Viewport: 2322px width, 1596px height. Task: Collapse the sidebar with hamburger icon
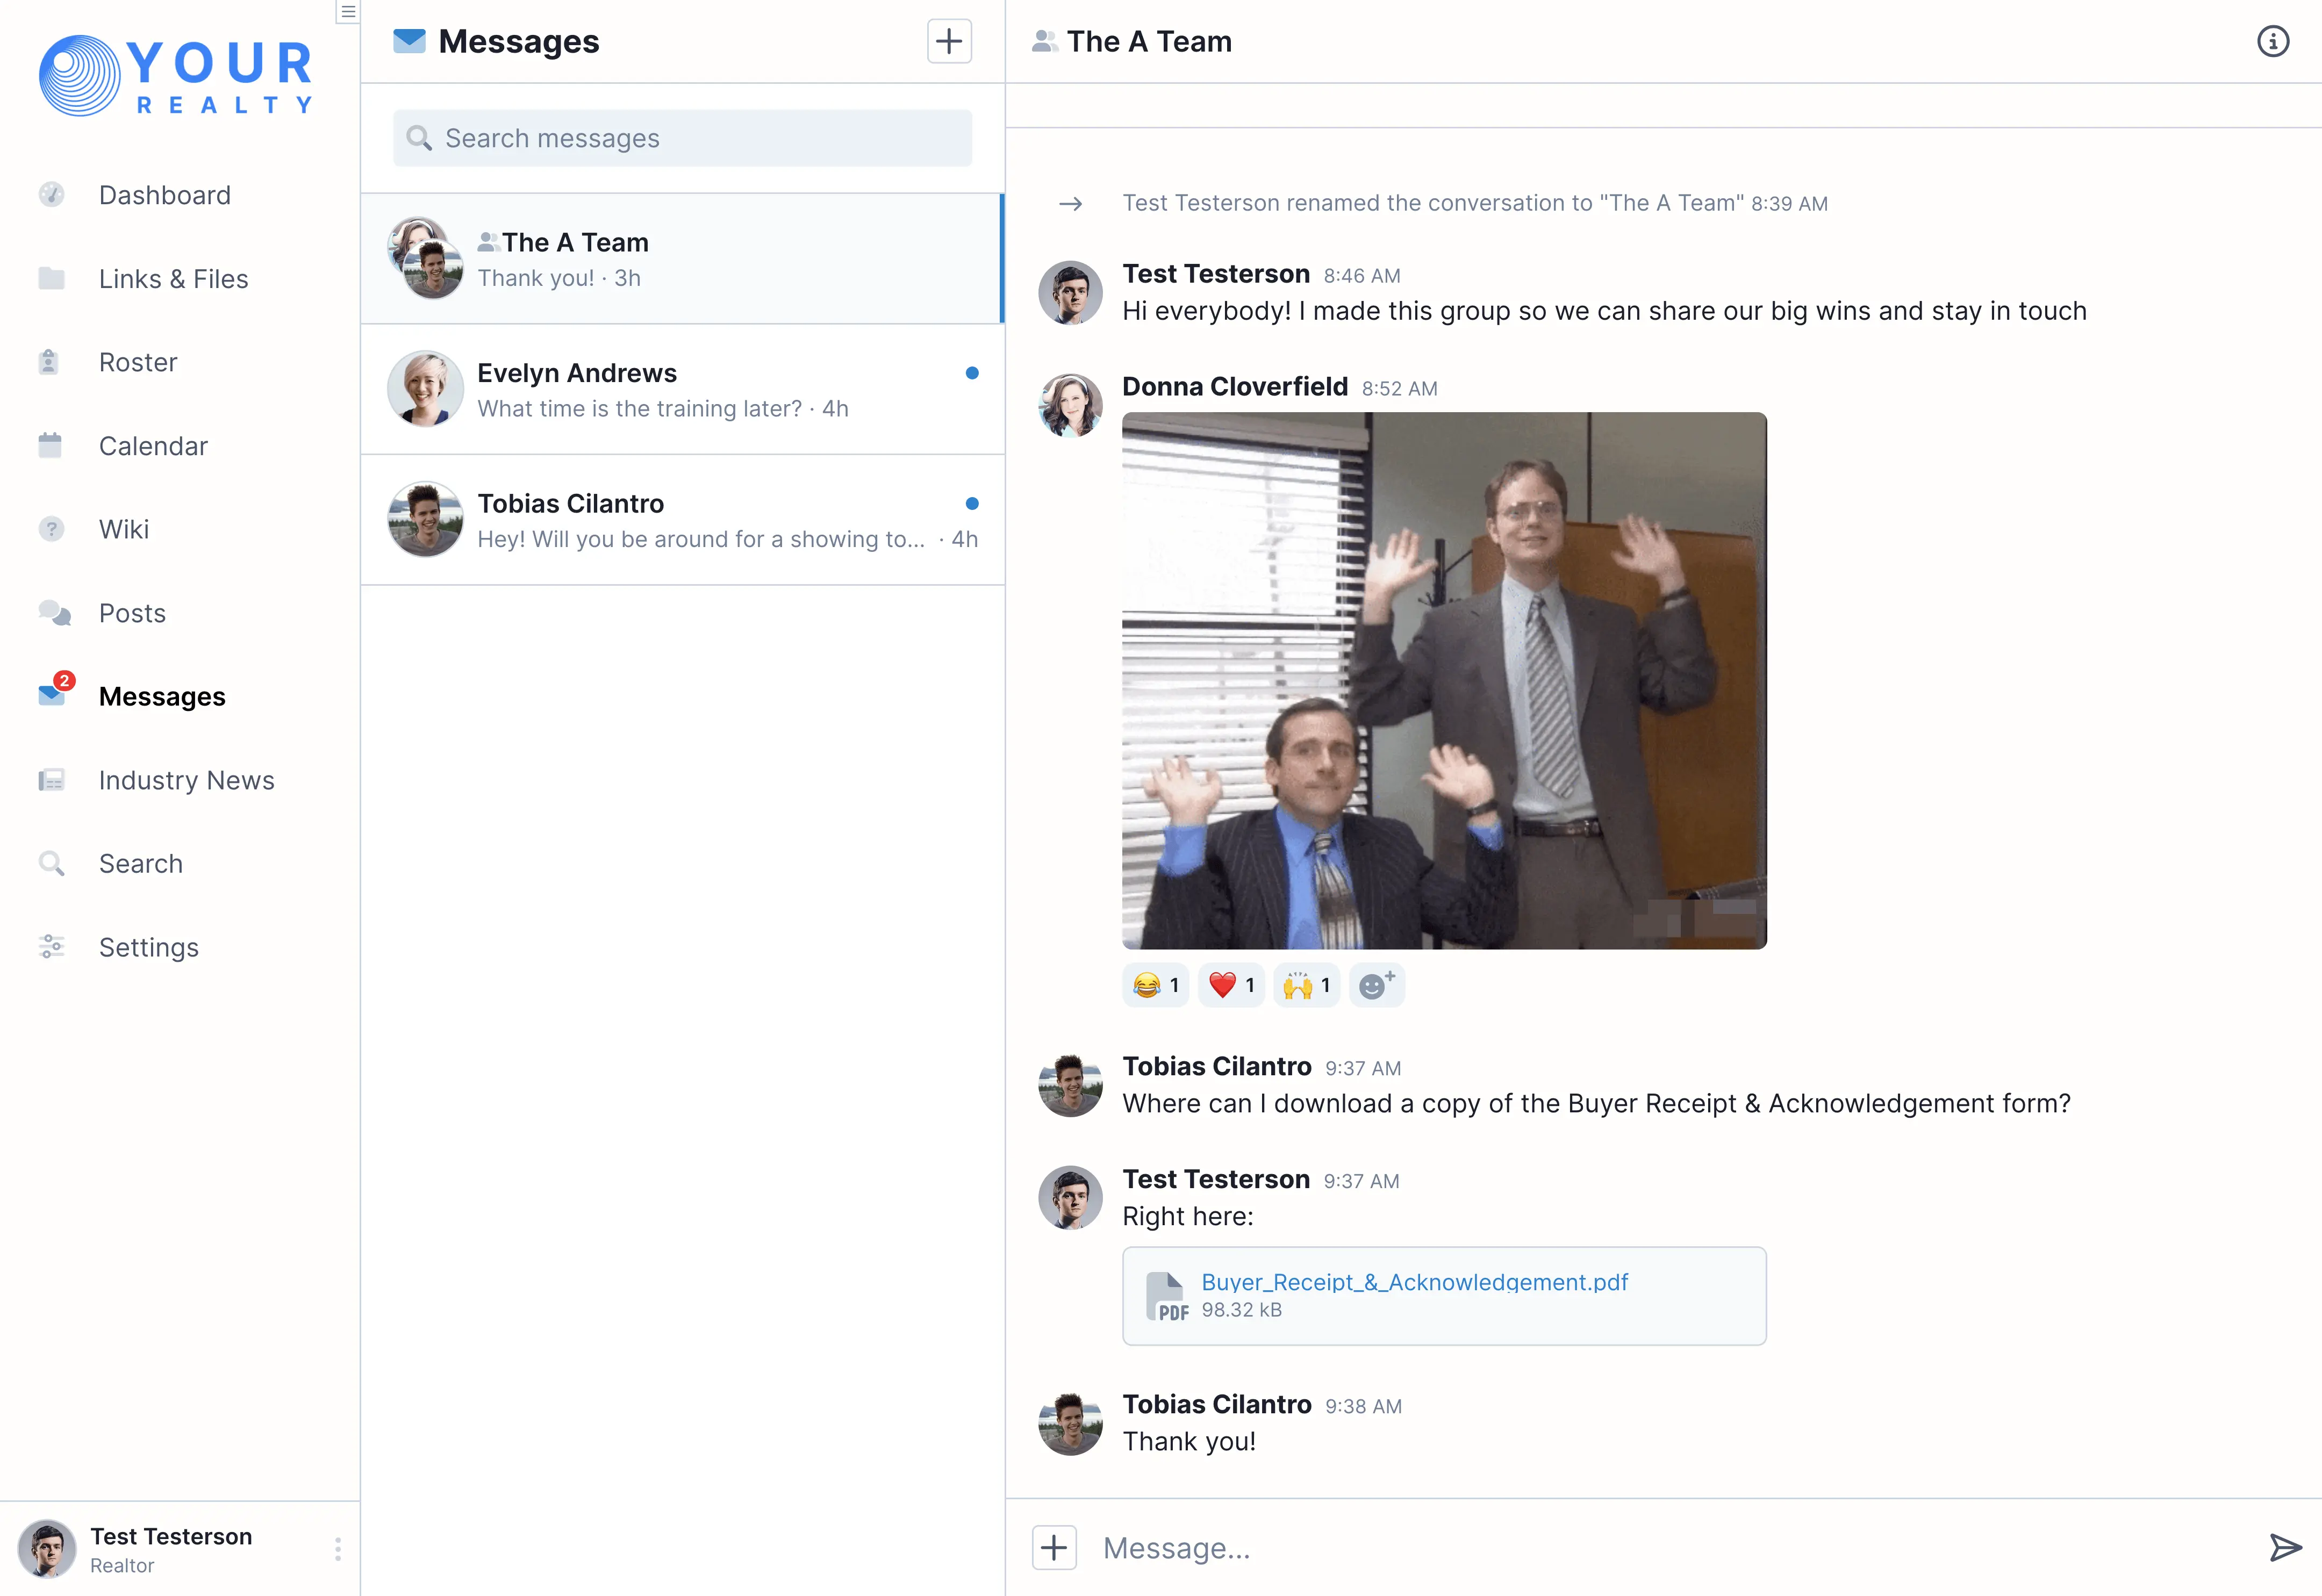(x=347, y=12)
